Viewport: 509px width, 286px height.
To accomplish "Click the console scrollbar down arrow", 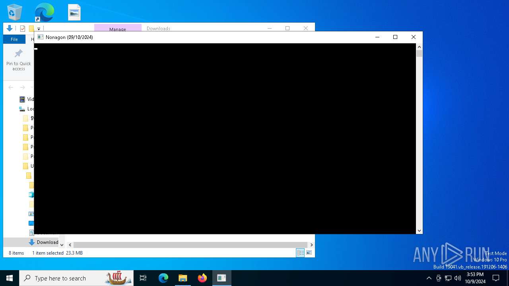I will pos(419,231).
